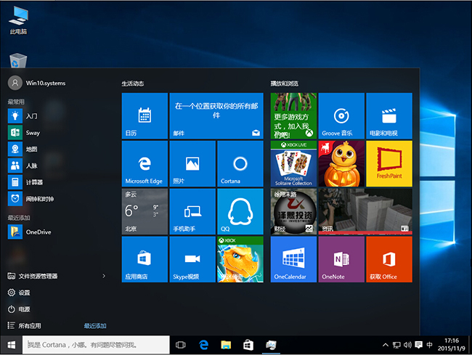Click the Cortana search box
The height and width of the screenshot is (355, 472).
point(96,345)
